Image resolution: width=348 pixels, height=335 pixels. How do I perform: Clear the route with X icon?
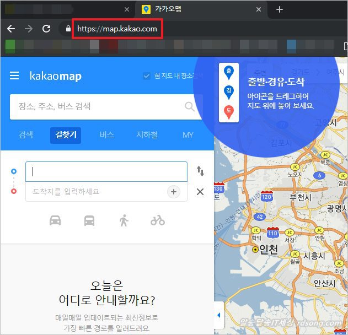point(200,192)
